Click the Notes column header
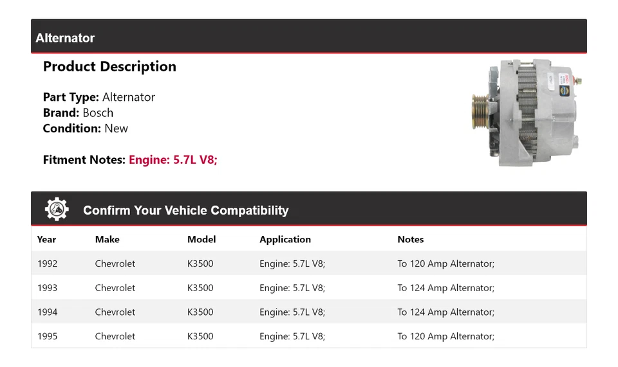 [410, 239]
